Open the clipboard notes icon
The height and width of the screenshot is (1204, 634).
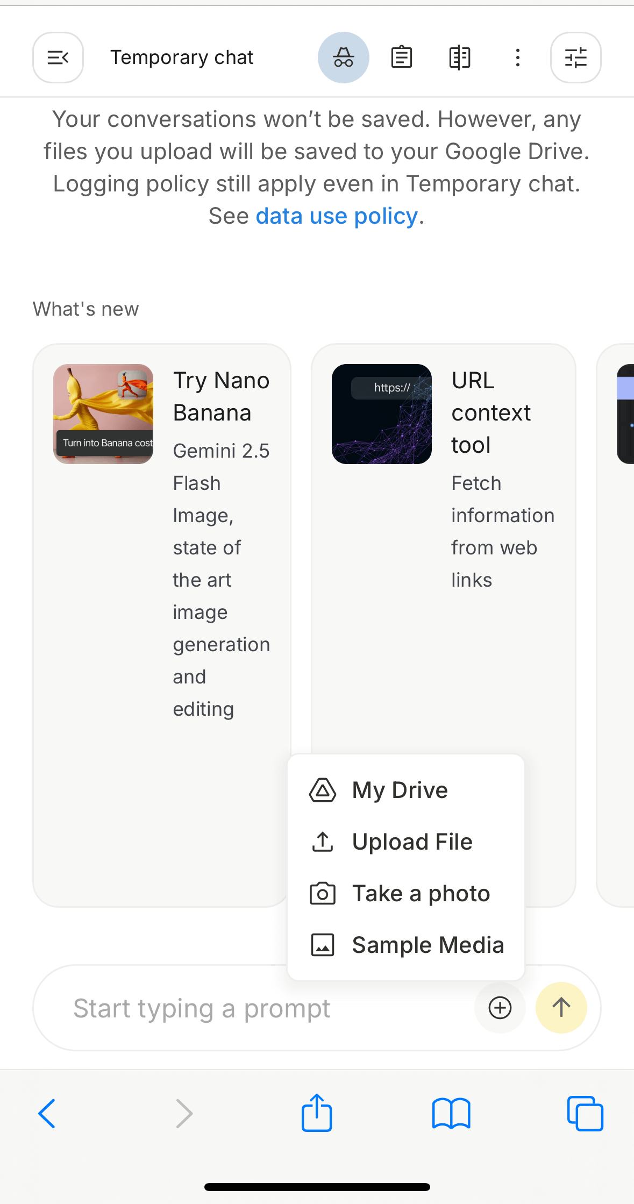pos(401,58)
